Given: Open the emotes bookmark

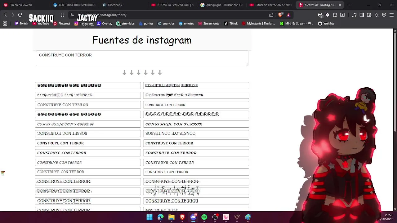Looking at the screenshot, I should (x=186, y=24).
